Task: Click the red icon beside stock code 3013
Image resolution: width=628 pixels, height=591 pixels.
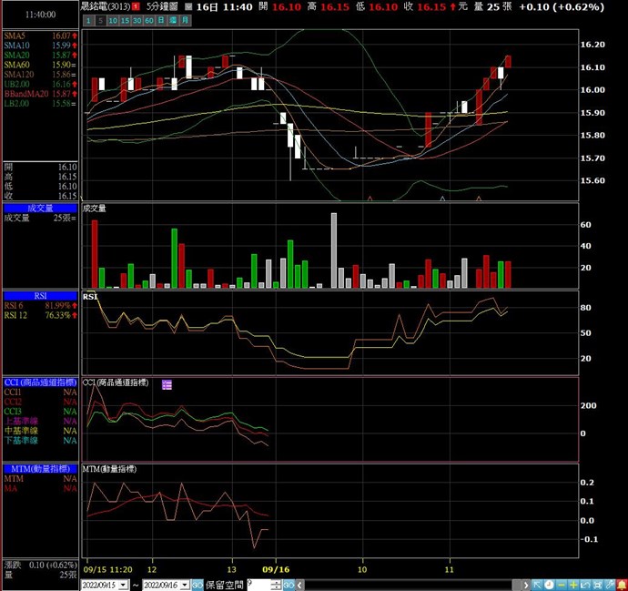Action: tap(136, 6)
